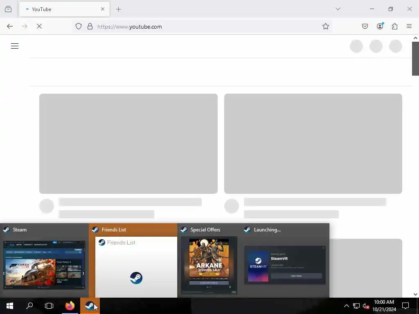Go back to previous page
The image size is (419, 314).
coord(10,27)
